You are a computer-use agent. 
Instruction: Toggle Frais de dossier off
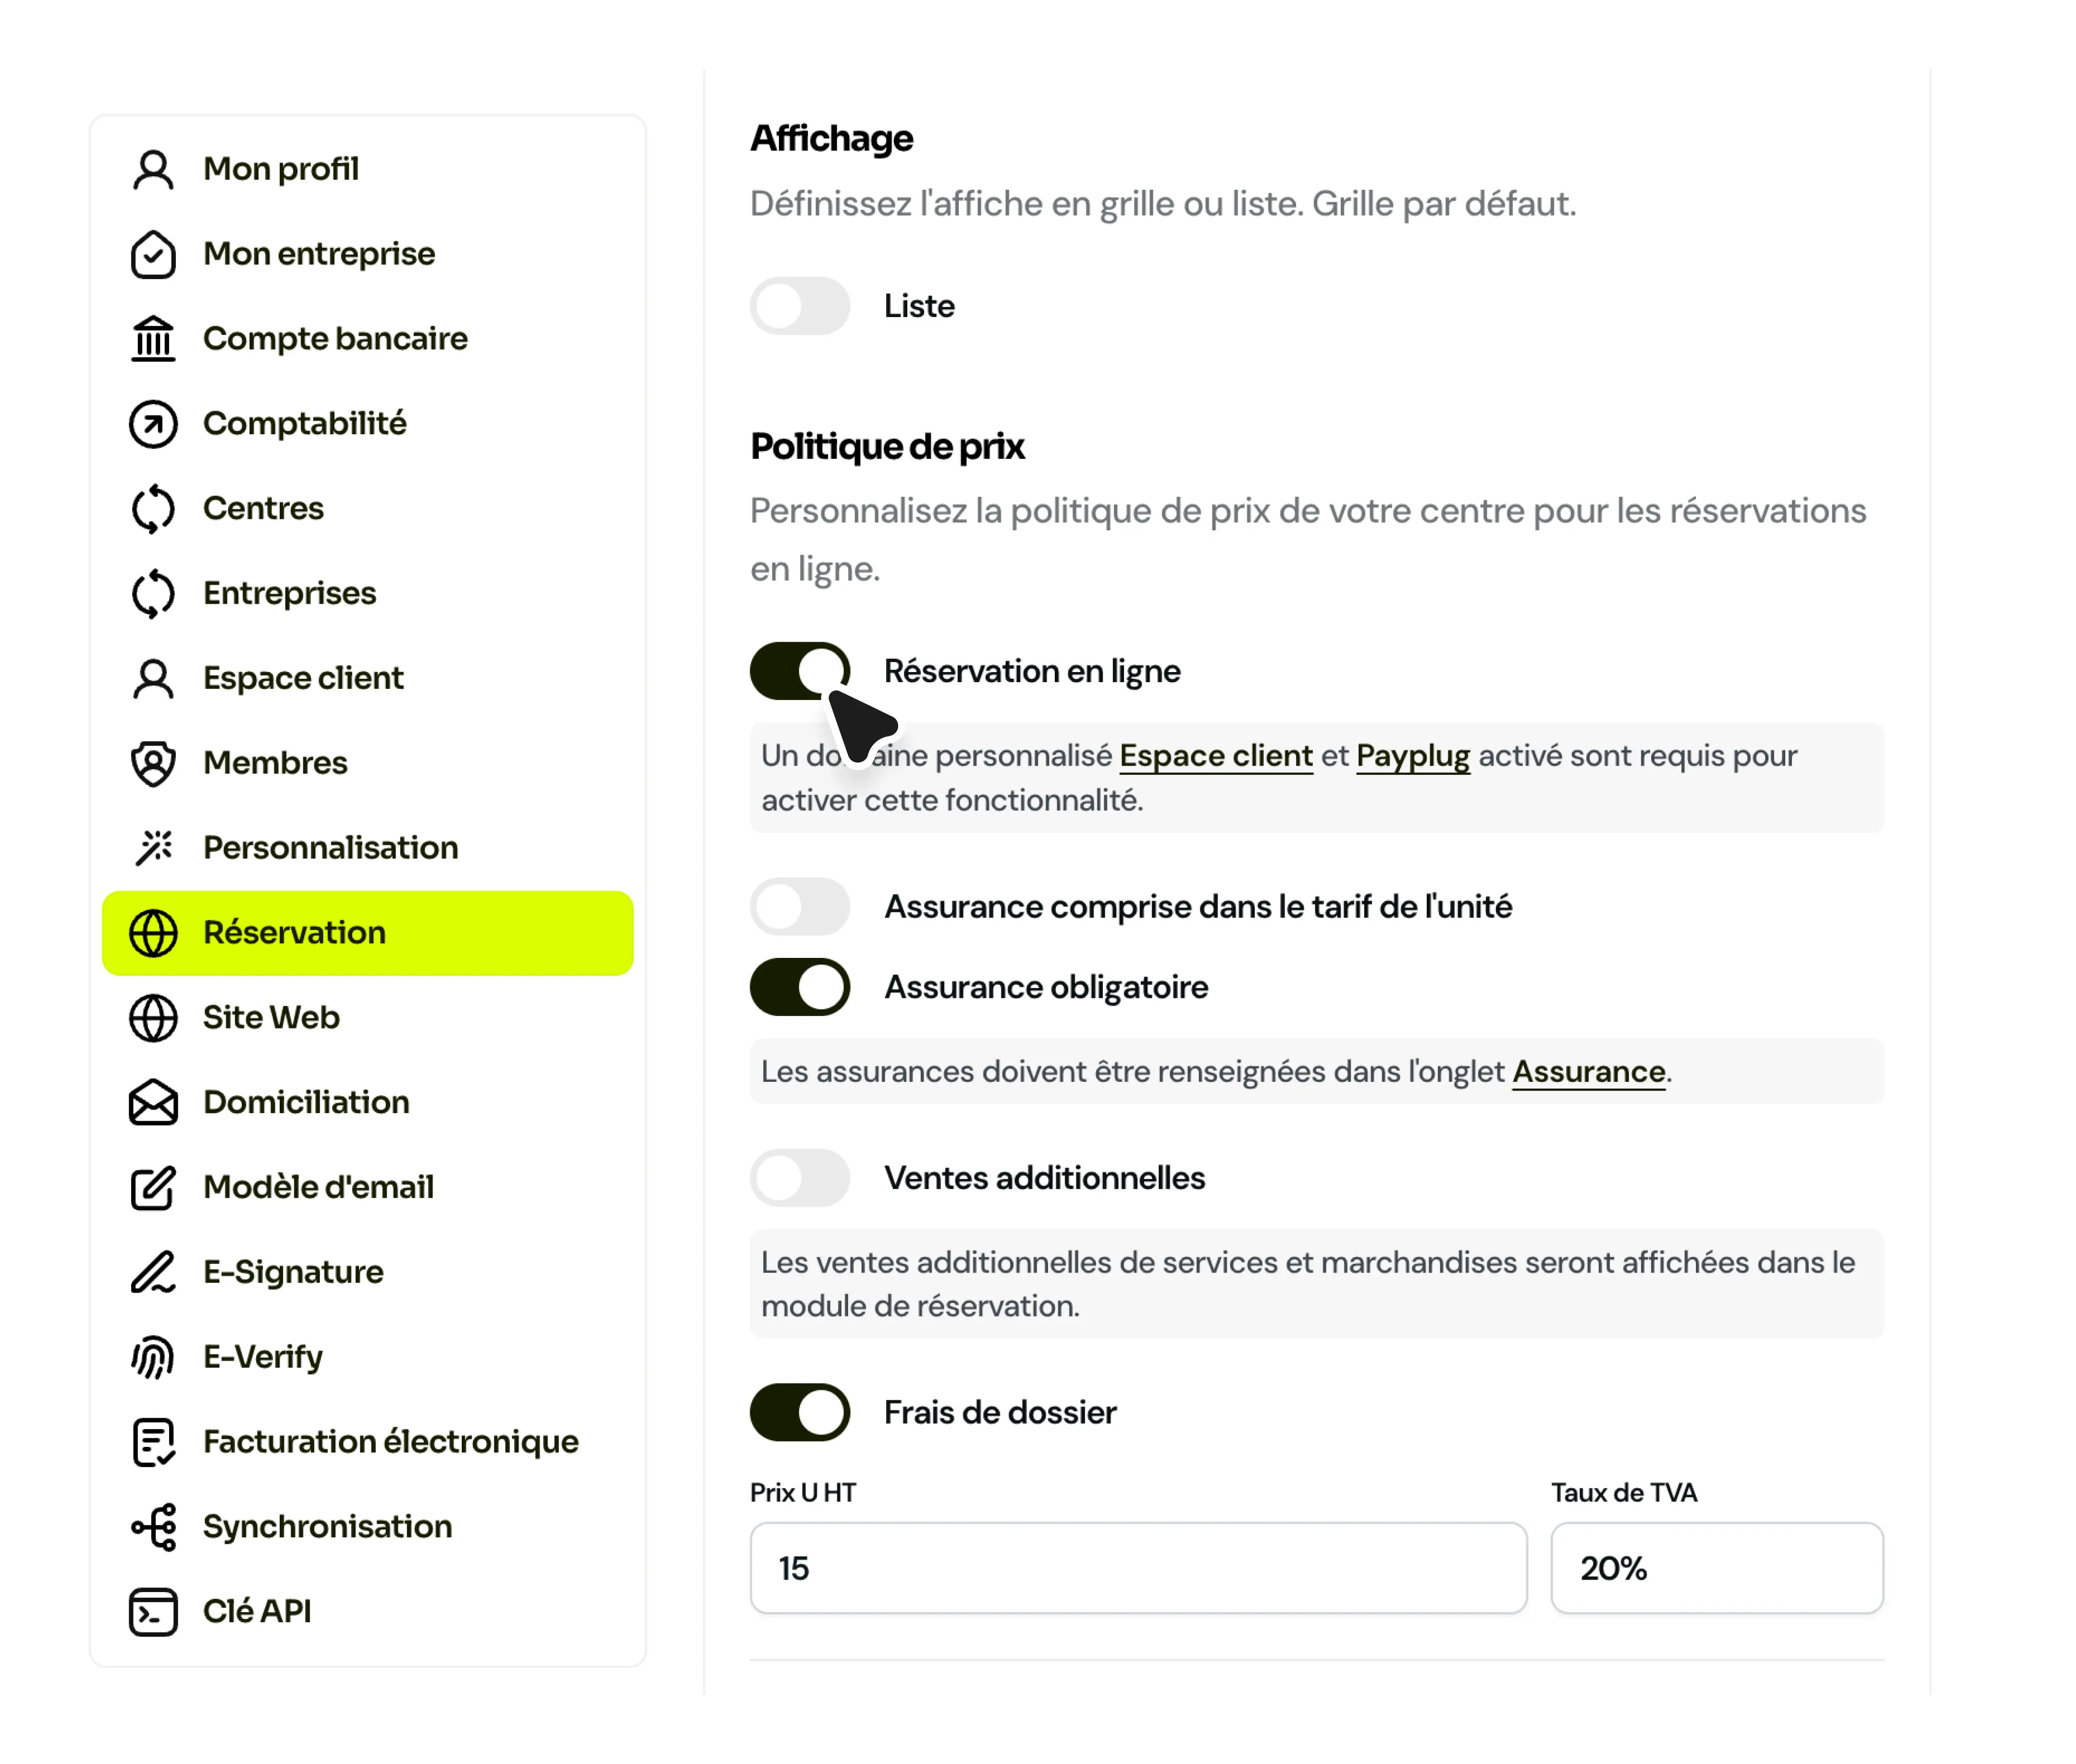(x=799, y=1412)
